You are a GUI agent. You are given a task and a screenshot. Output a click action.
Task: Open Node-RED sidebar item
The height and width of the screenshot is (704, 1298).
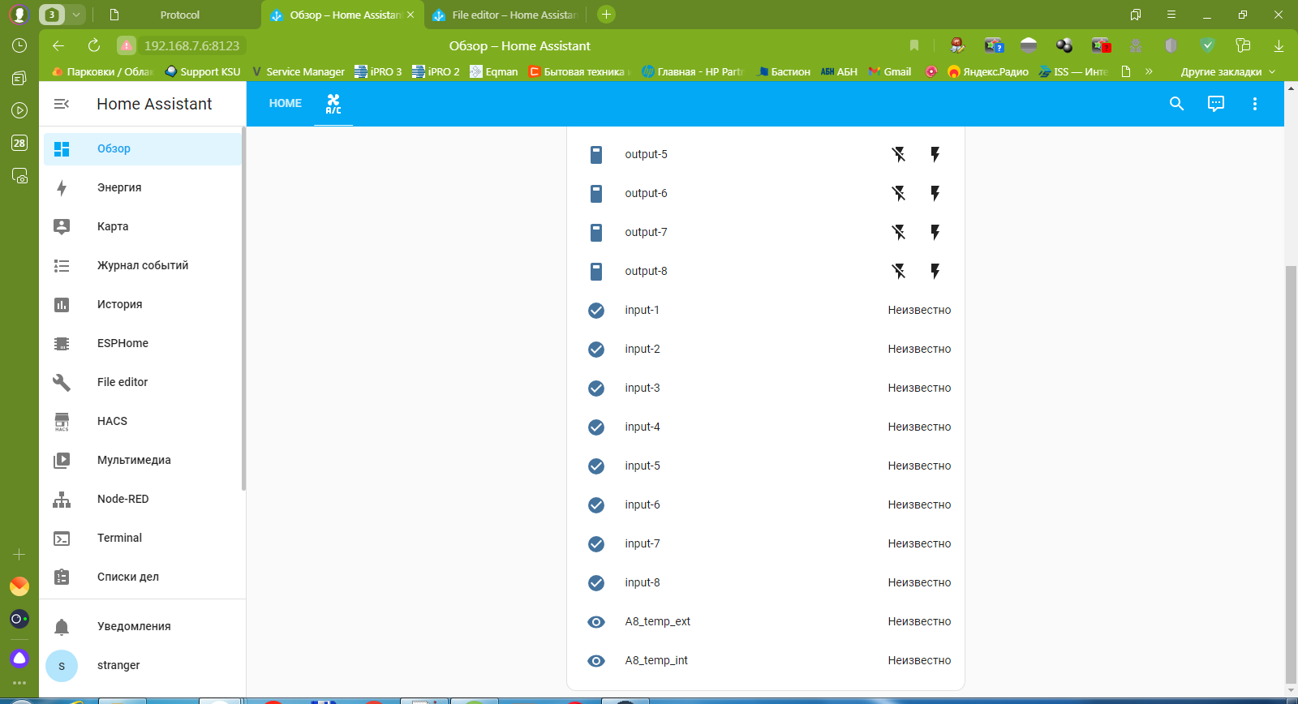(122, 499)
